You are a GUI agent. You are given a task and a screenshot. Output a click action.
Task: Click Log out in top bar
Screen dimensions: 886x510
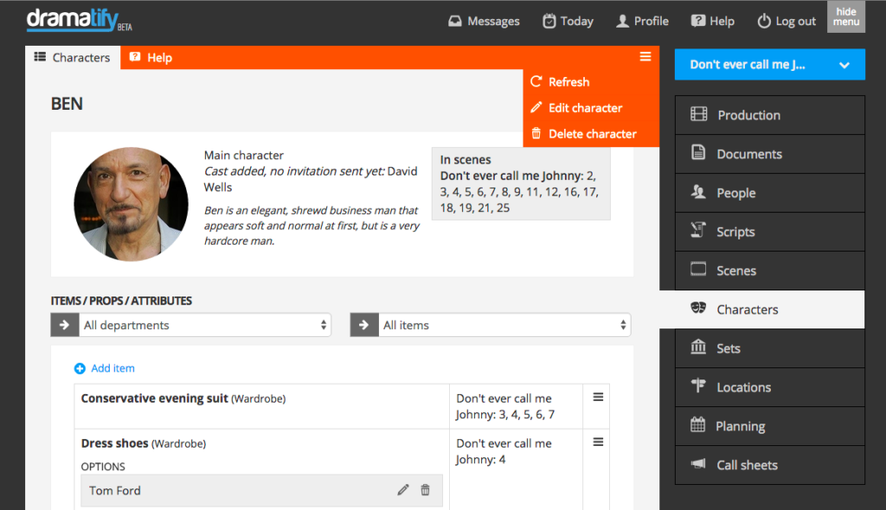tap(786, 22)
